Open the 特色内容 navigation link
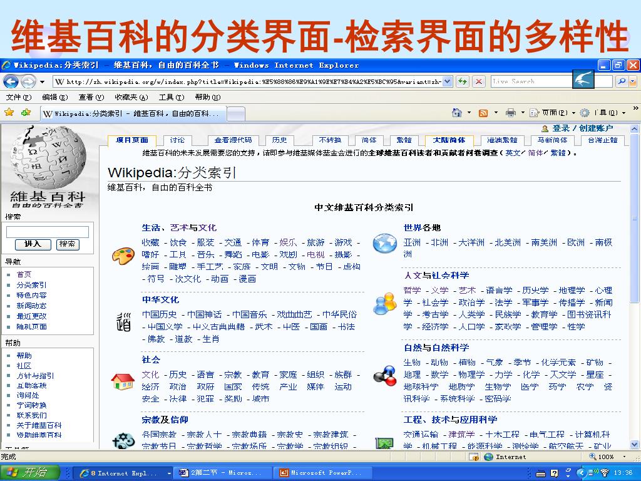Screen dimensions: 641x481 point(31,296)
